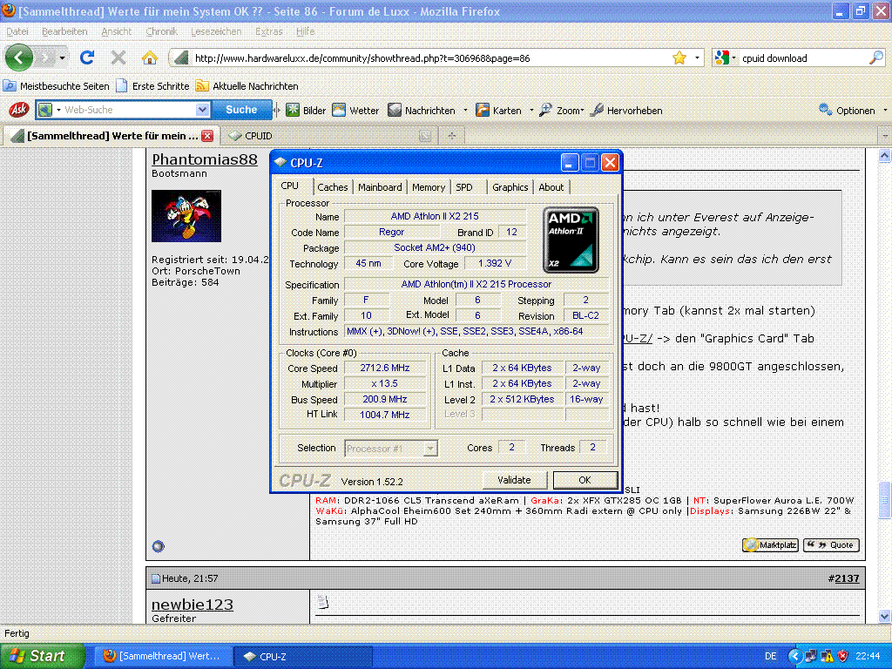Reload the page with refresh icon

click(x=87, y=57)
